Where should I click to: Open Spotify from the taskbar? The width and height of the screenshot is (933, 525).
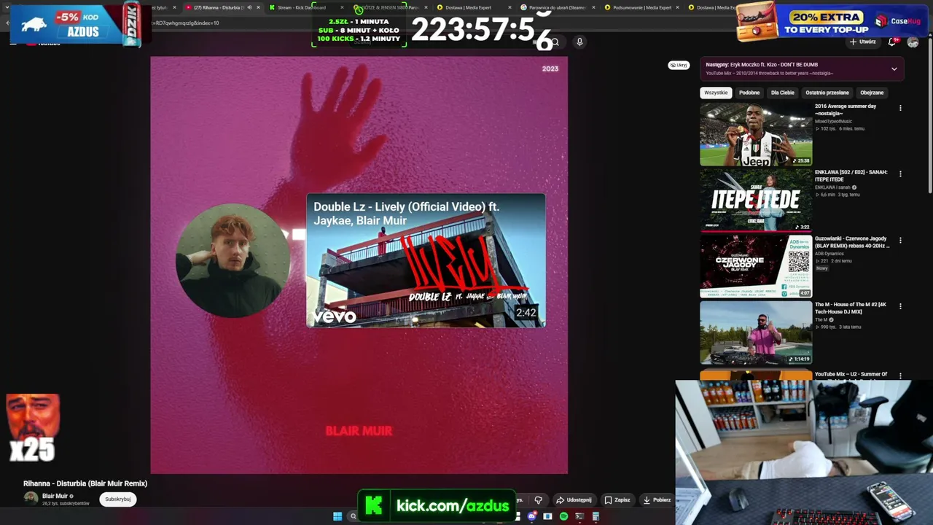coord(563,516)
